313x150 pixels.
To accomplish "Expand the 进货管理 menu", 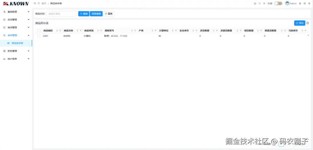I will point(16,20).
